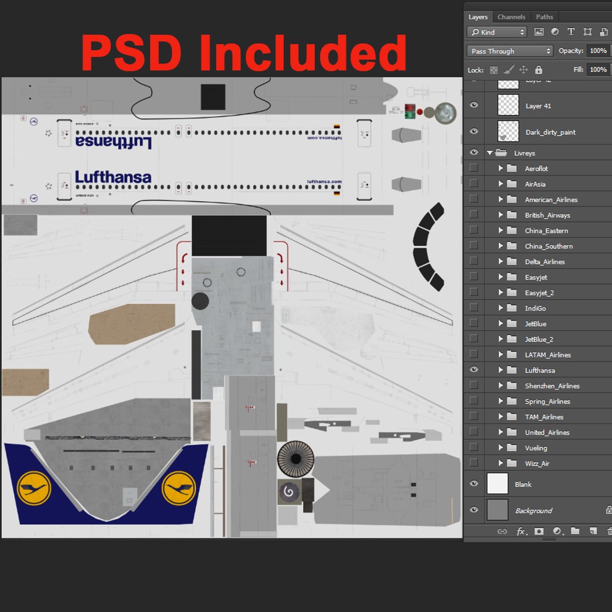The width and height of the screenshot is (612, 612).
Task: Click the Aeroflot group folder icon
Action: [x=512, y=168]
